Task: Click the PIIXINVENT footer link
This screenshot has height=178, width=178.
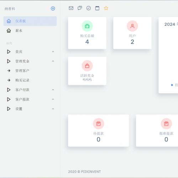Action: coord(91,172)
